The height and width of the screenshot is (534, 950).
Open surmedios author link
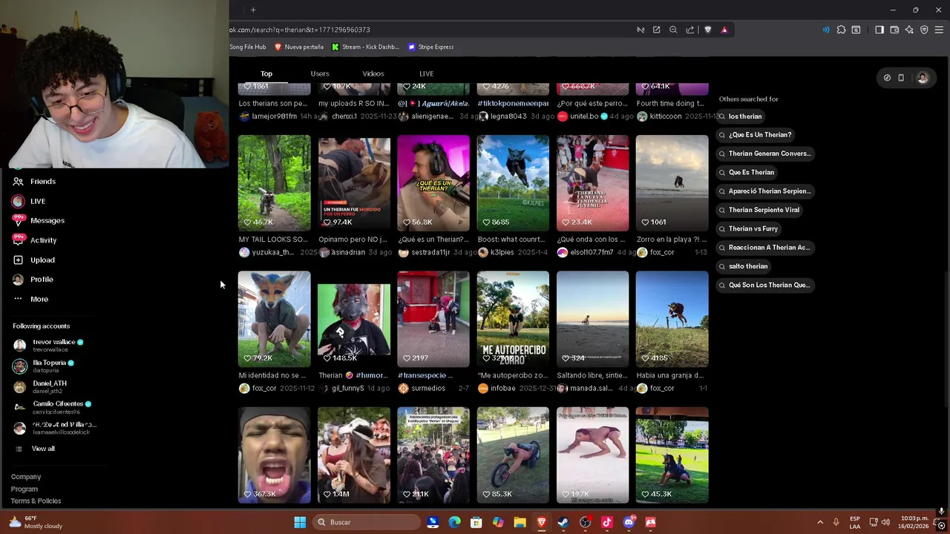point(427,388)
